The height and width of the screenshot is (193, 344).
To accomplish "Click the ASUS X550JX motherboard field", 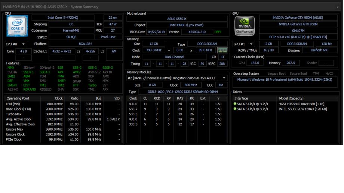I will 177,19.
